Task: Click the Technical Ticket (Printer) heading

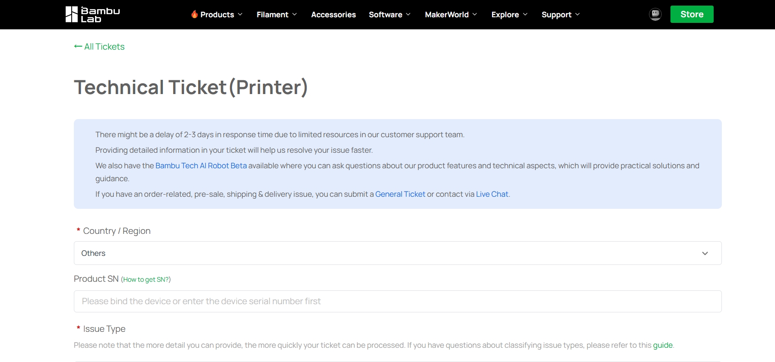Action: (x=191, y=88)
